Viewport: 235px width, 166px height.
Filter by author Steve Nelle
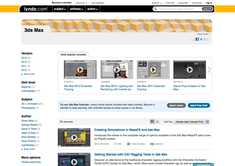click(28, 121)
